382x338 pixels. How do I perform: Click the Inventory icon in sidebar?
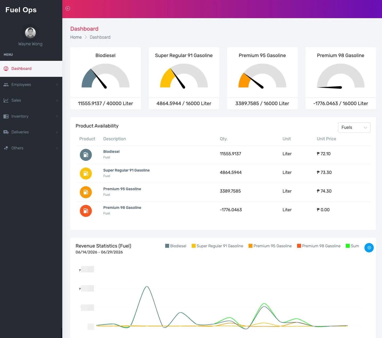(6, 116)
